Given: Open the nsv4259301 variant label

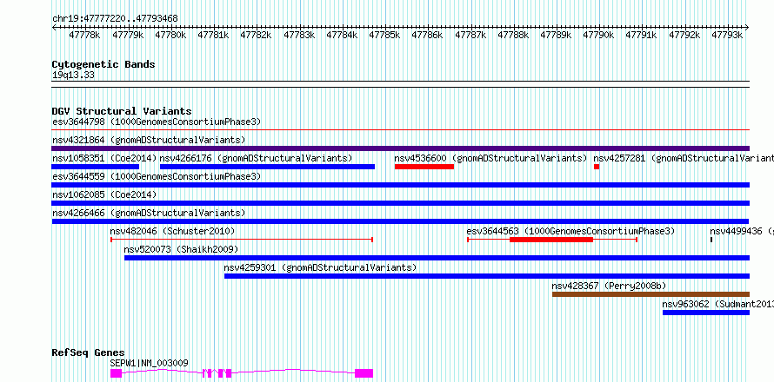Looking at the screenshot, I should click(320, 267).
